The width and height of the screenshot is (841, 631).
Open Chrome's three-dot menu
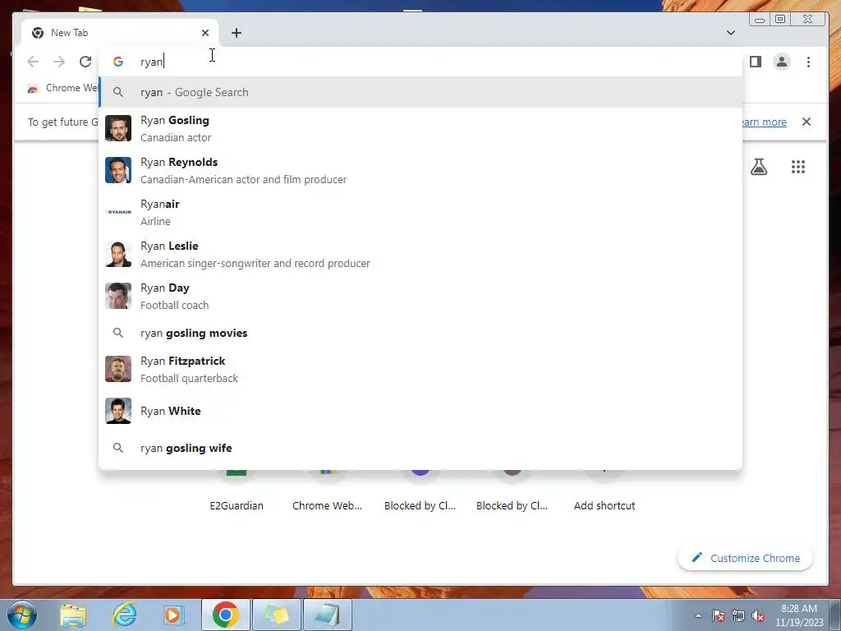pyautogui.click(x=808, y=62)
